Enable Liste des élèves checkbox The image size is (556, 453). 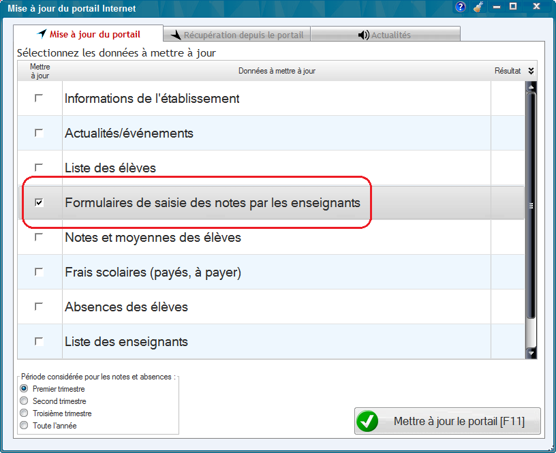[x=39, y=168]
